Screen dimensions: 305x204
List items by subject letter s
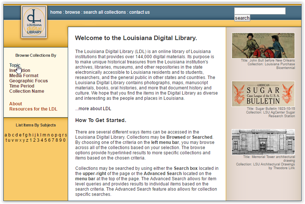[x=66, y=135]
